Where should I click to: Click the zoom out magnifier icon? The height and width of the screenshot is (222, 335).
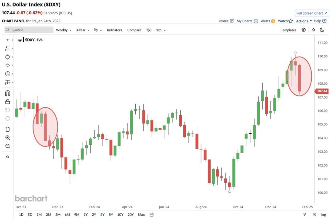8,146
